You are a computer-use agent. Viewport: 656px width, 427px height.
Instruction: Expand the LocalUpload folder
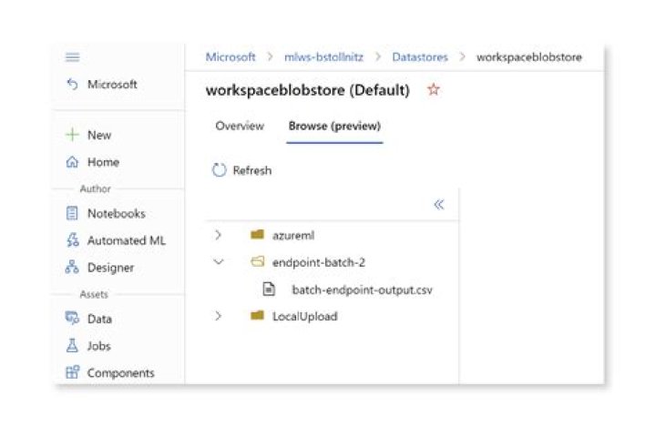tap(219, 316)
